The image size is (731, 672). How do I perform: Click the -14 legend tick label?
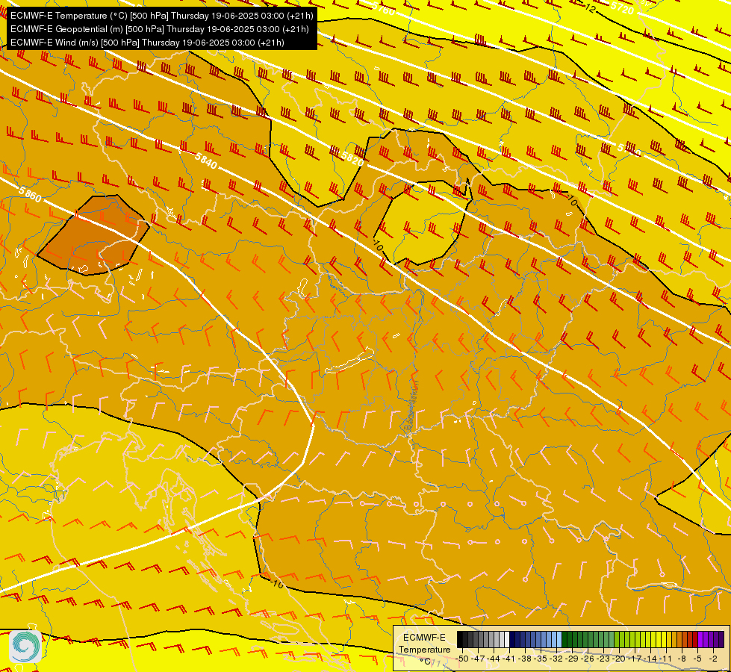650,659
